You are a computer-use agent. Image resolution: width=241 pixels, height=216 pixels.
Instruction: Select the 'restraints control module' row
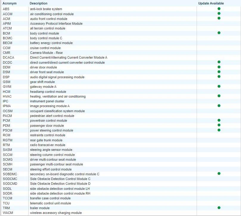click(47, 135)
